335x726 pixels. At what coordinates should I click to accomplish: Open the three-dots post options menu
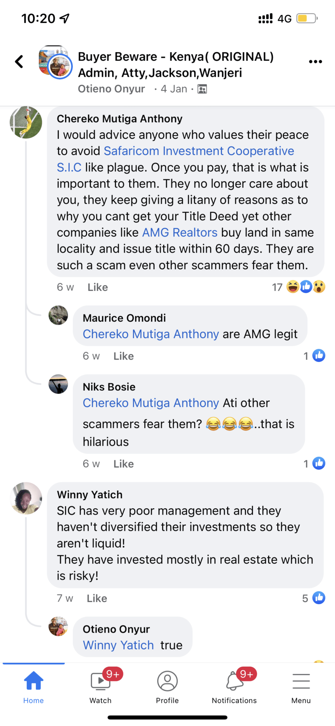tap(315, 62)
